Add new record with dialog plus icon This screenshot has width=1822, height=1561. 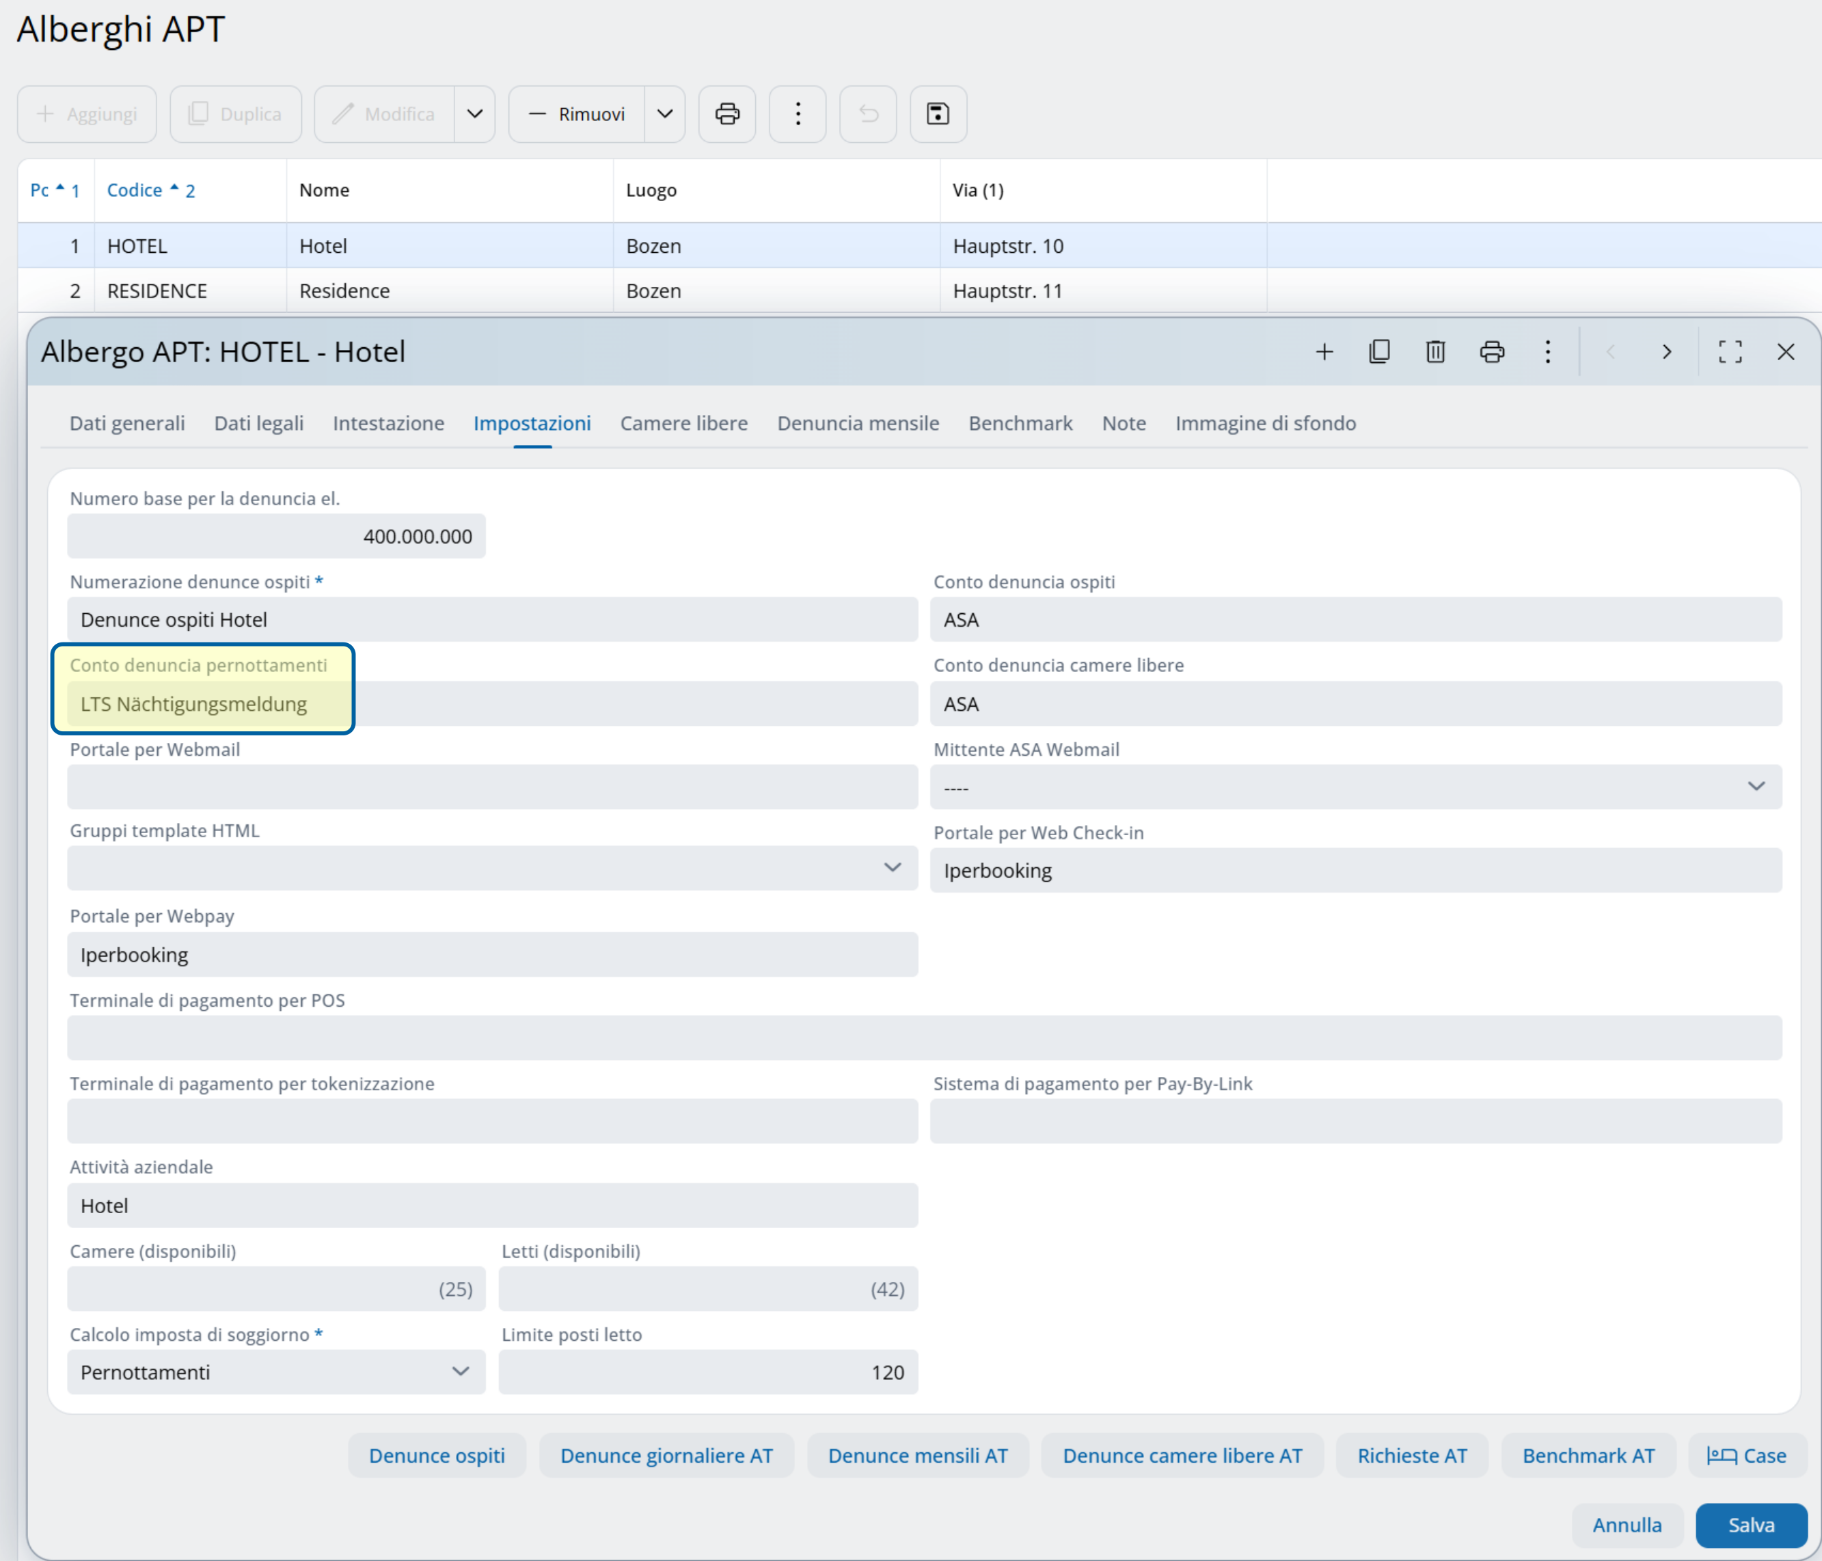[1323, 352]
